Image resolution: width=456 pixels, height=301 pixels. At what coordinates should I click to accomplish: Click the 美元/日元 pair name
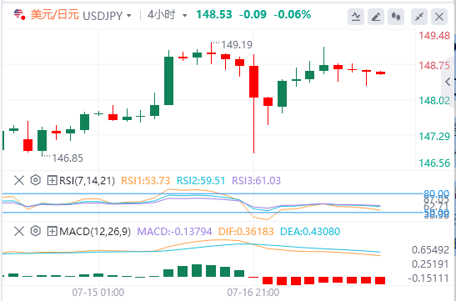pyautogui.click(x=55, y=15)
